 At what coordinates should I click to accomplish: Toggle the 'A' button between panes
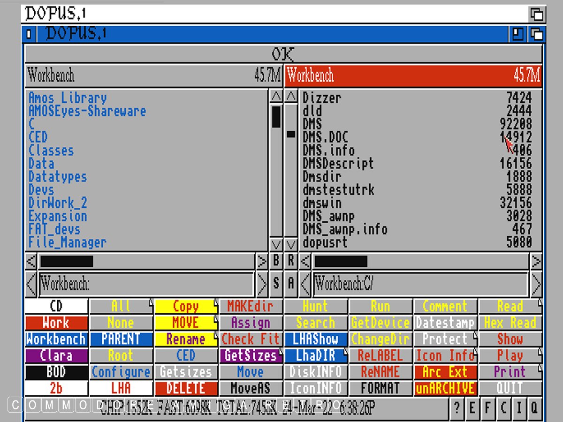(x=291, y=284)
